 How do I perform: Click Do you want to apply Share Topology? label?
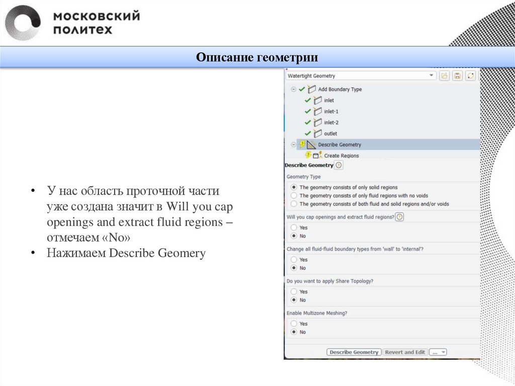[x=330, y=281]
